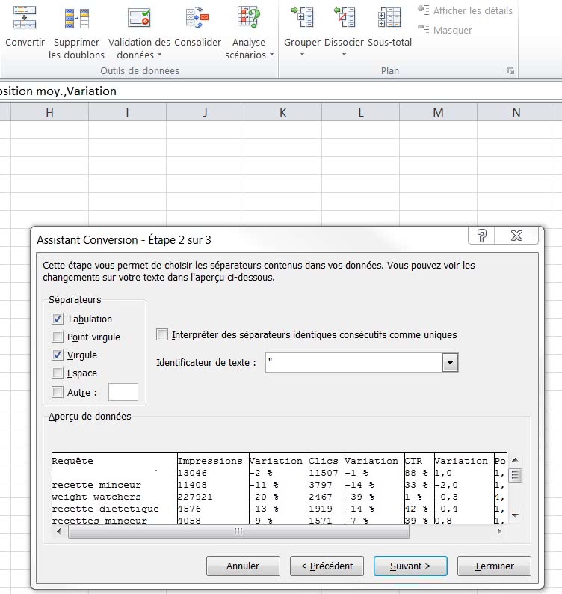Check Interpréter des séparateurs identiques consécutifs
Screen dimensions: 562x594
[x=162, y=334]
